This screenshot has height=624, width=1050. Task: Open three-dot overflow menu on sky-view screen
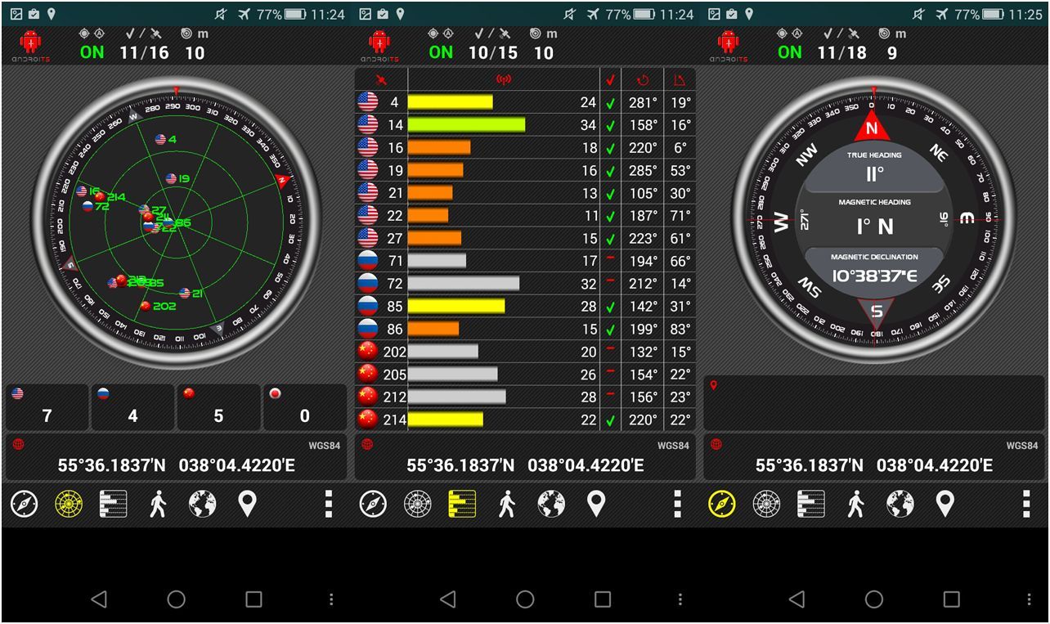coord(328,505)
